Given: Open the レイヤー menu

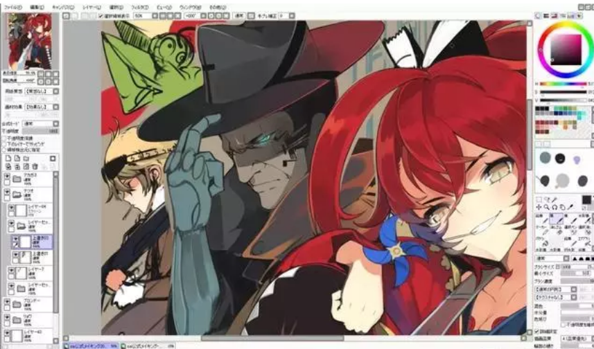Looking at the screenshot, I should [91, 7].
